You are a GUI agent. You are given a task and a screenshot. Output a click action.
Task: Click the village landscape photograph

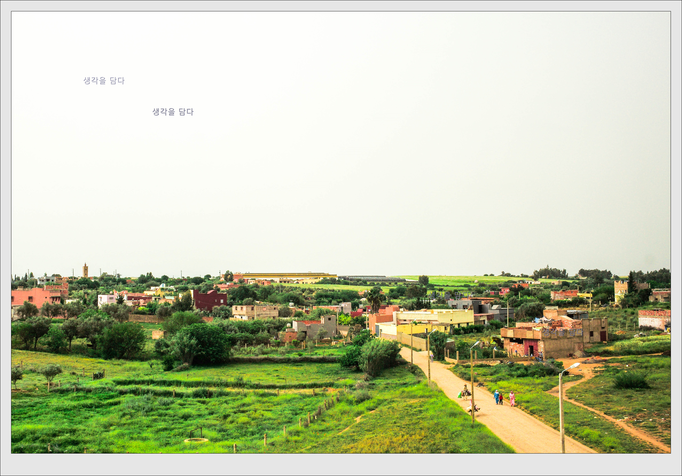(341, 232)
